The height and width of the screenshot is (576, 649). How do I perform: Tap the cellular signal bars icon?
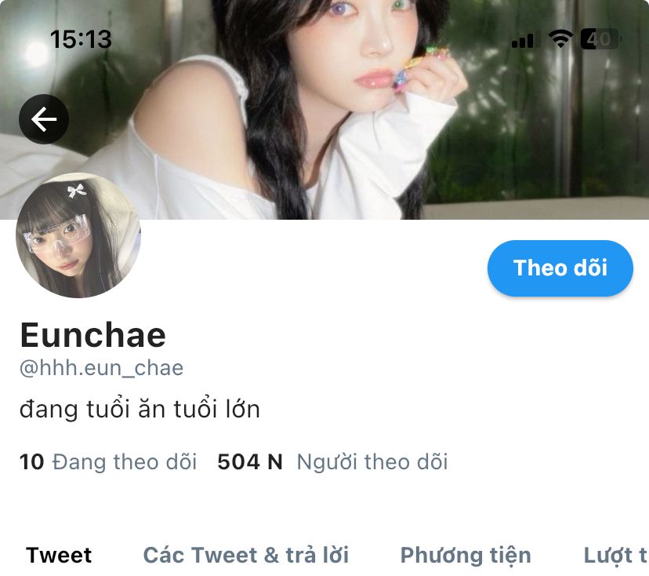click(x=526, y=39)
